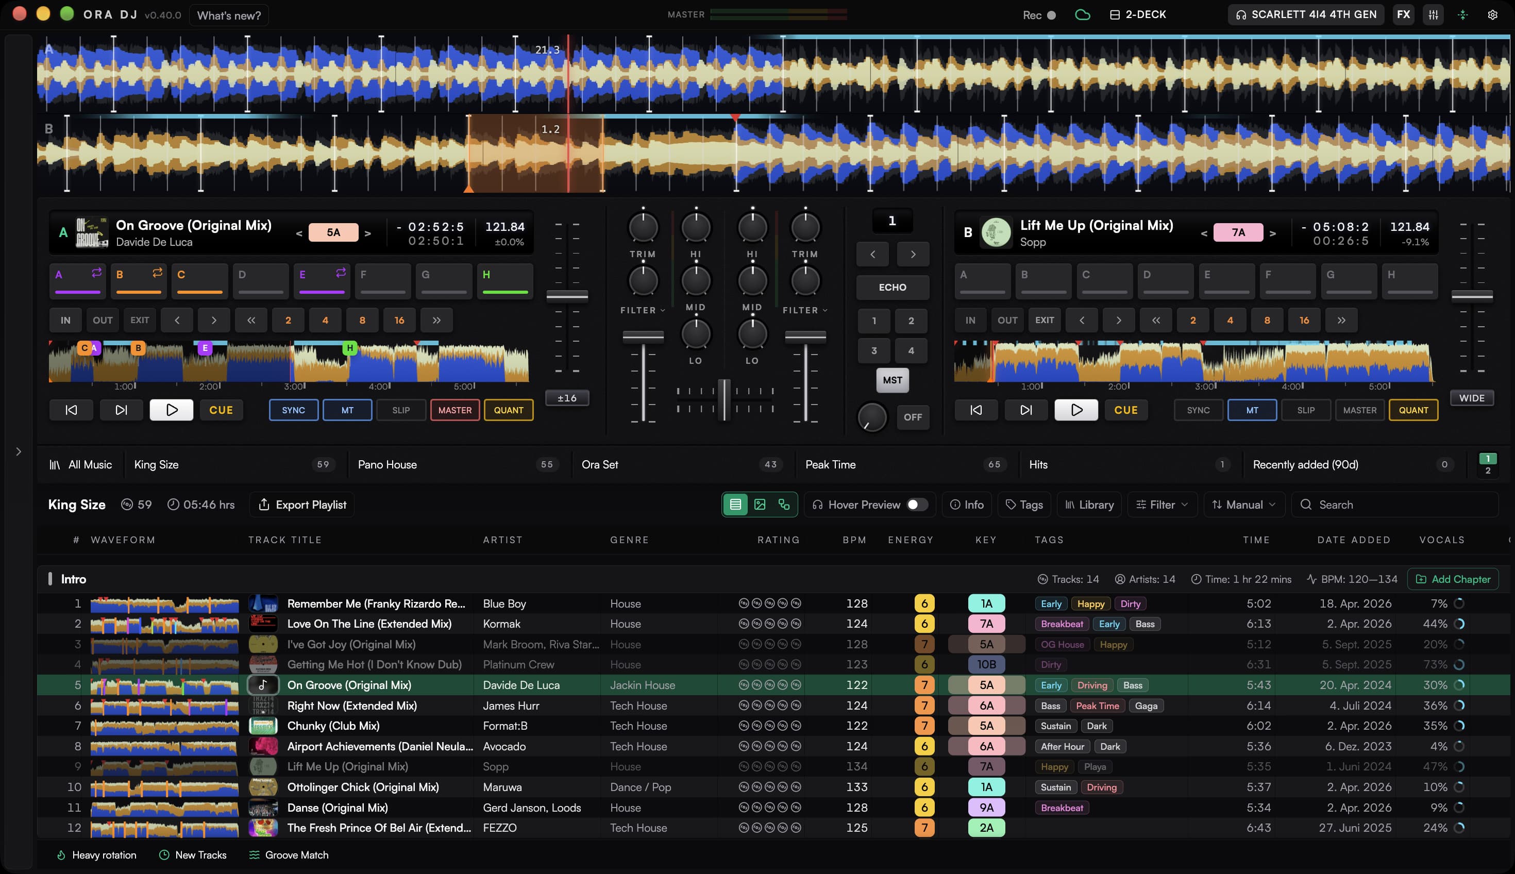1515x874 pixels.
Task: Enable SLIP mode on deck B
Action: tap(1306, 410)
